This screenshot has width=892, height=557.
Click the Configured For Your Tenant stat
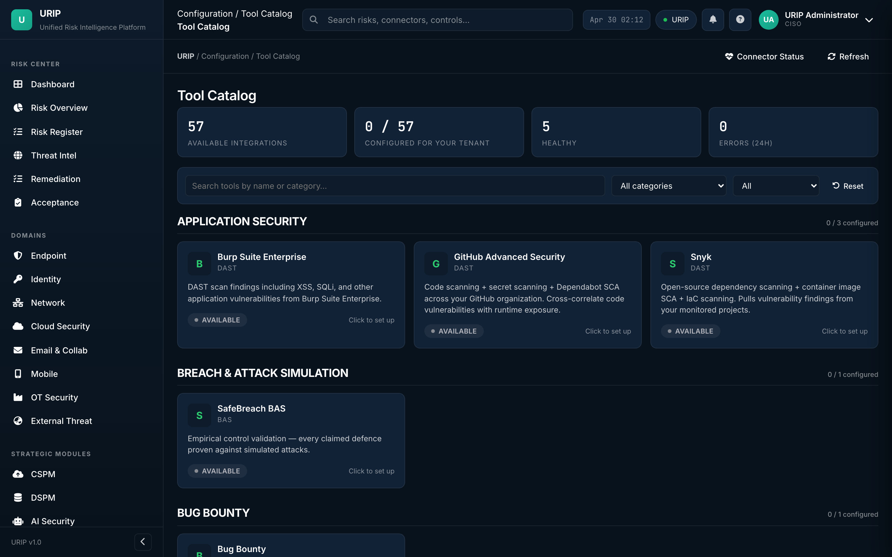click(x=439, y=132)
